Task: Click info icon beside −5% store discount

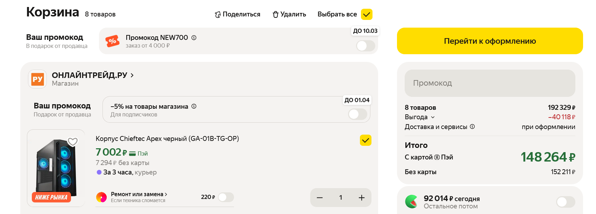Action: [x=194, y=106]
